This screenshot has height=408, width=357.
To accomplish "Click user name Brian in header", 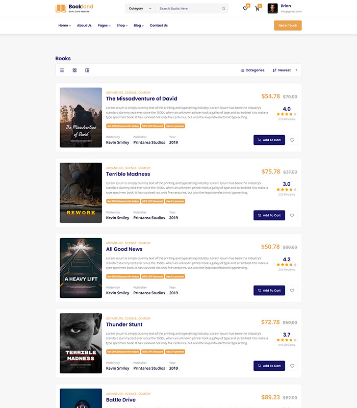I will click(x=286, y=6).
